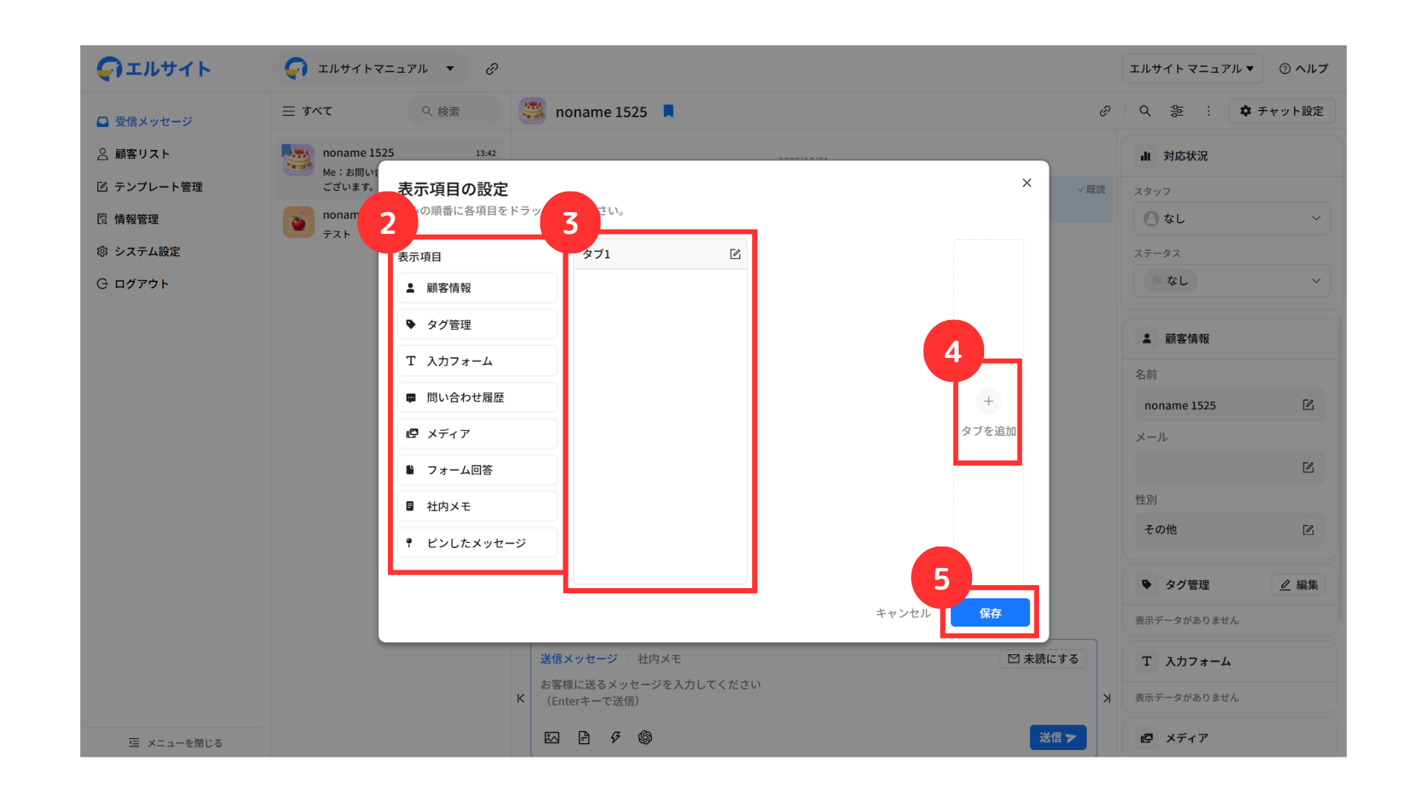Click the blue 保存 button
The width and height of the screenshot is (1427, 802).
(989, 613)
